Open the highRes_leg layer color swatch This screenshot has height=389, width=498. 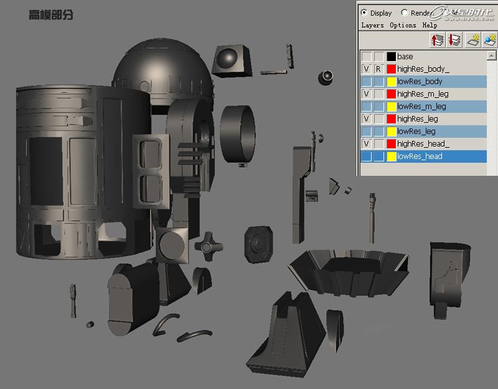coord(391,118)
